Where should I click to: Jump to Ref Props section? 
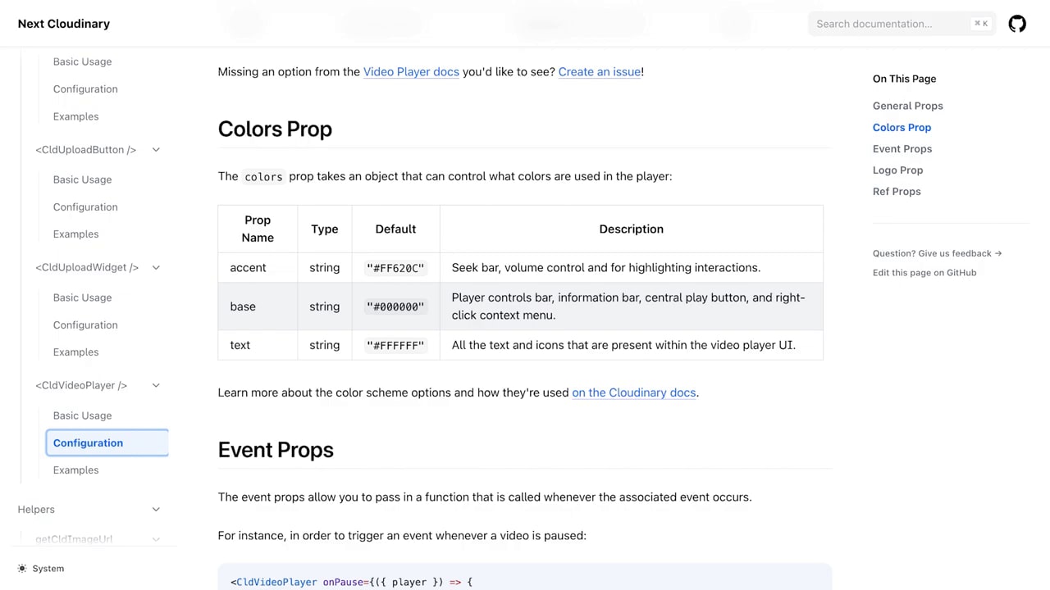(897, 191)
